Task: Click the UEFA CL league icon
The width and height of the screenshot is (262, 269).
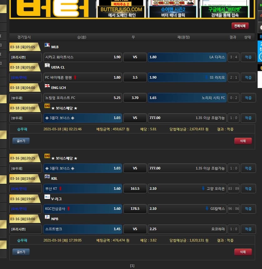Action: (47, 66)
